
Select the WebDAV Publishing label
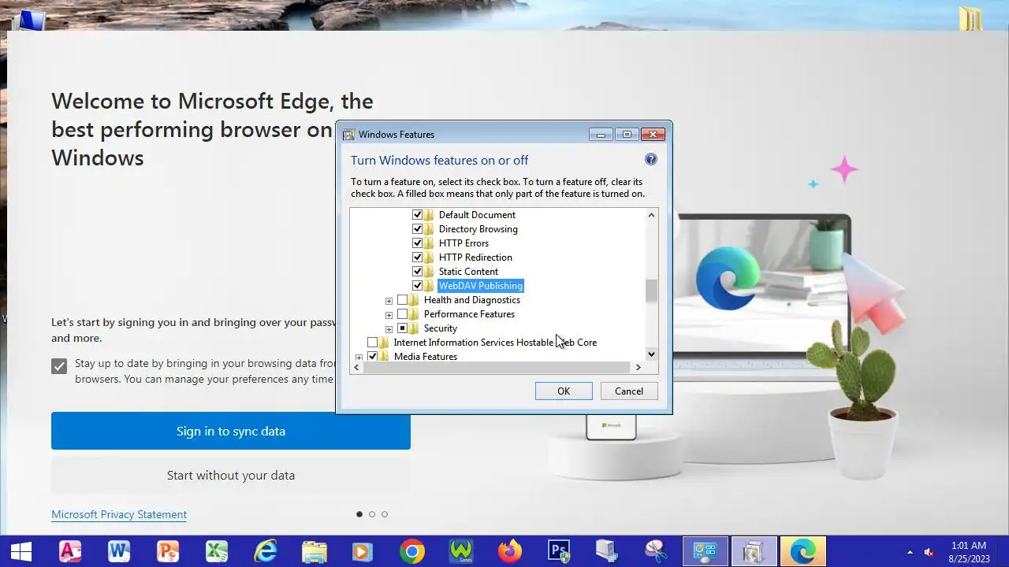pyautogui.click(x=481, y=286)
